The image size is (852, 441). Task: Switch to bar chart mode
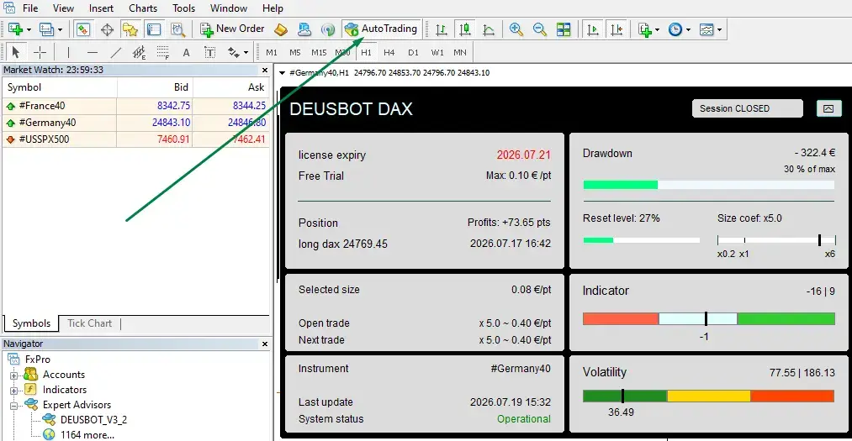(442, 29)
